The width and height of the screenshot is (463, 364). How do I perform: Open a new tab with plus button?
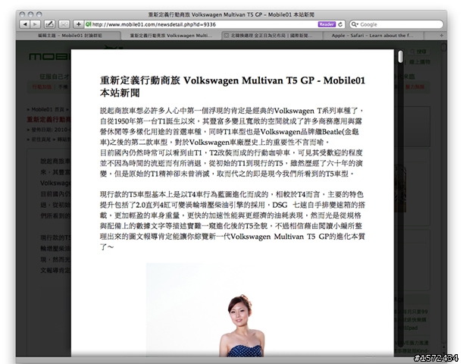pos(442,36)
